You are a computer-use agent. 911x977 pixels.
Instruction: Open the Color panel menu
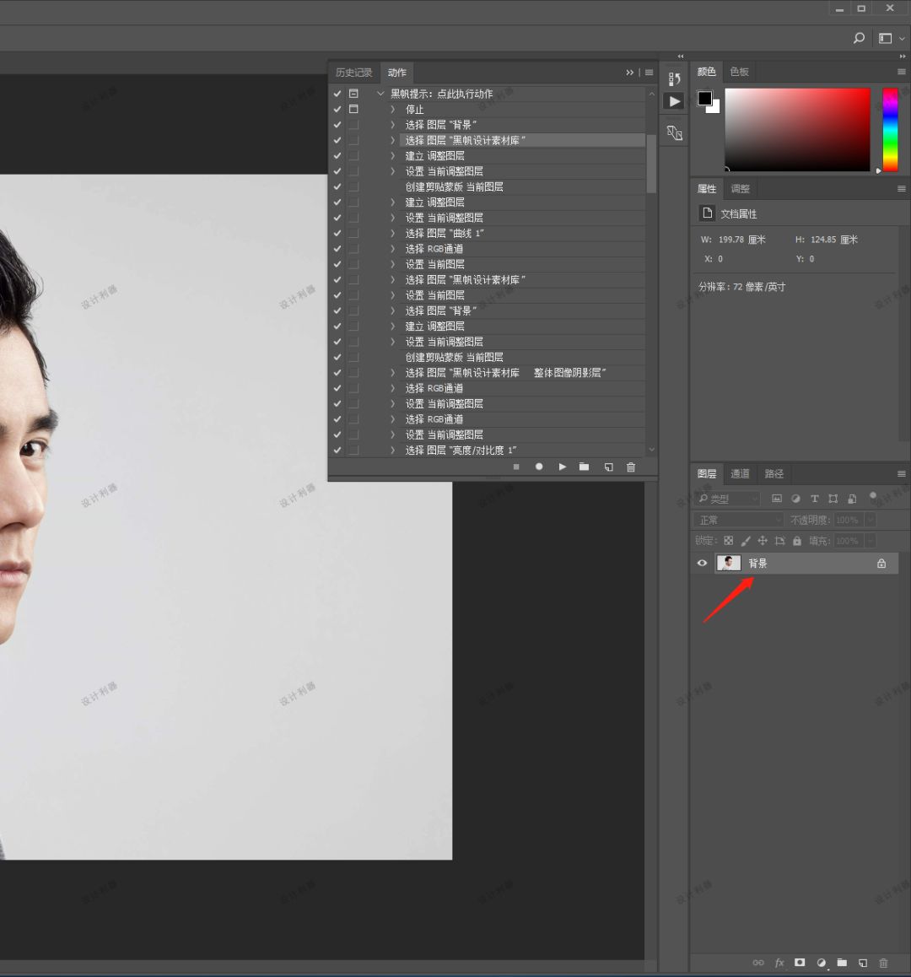click(x=901, y=72)
